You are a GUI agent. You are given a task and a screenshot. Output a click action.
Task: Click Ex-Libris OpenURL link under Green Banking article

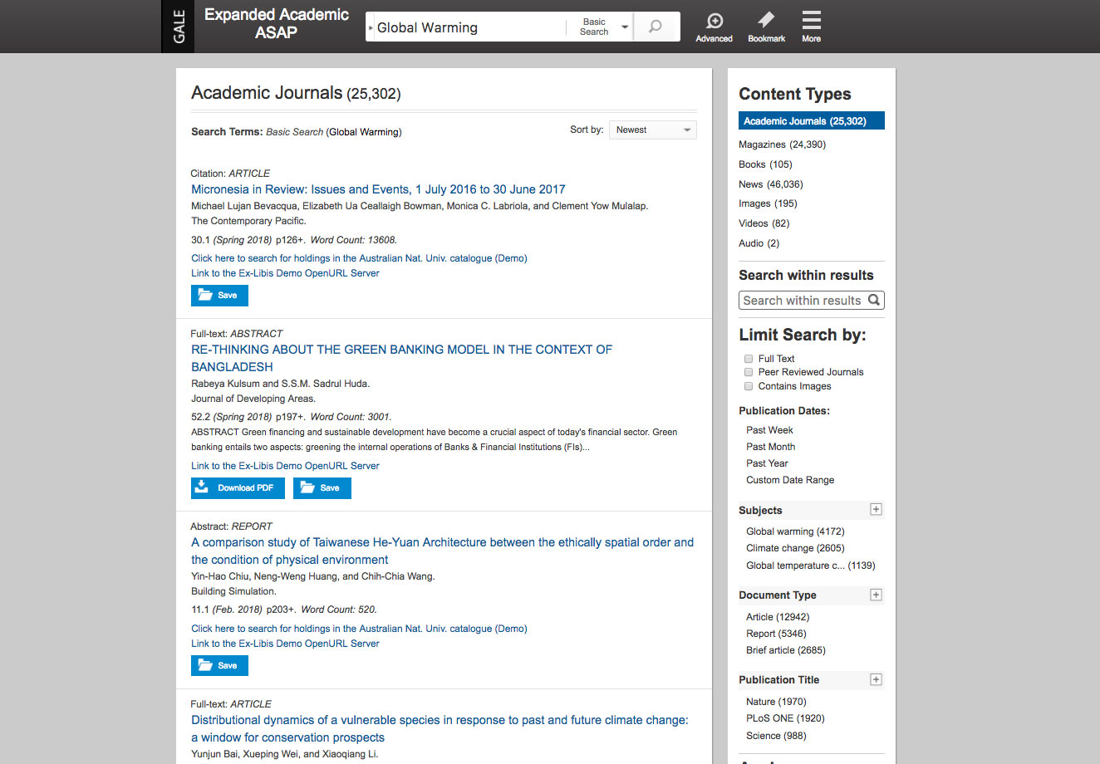pyautogui.click(x=285, y=466)
